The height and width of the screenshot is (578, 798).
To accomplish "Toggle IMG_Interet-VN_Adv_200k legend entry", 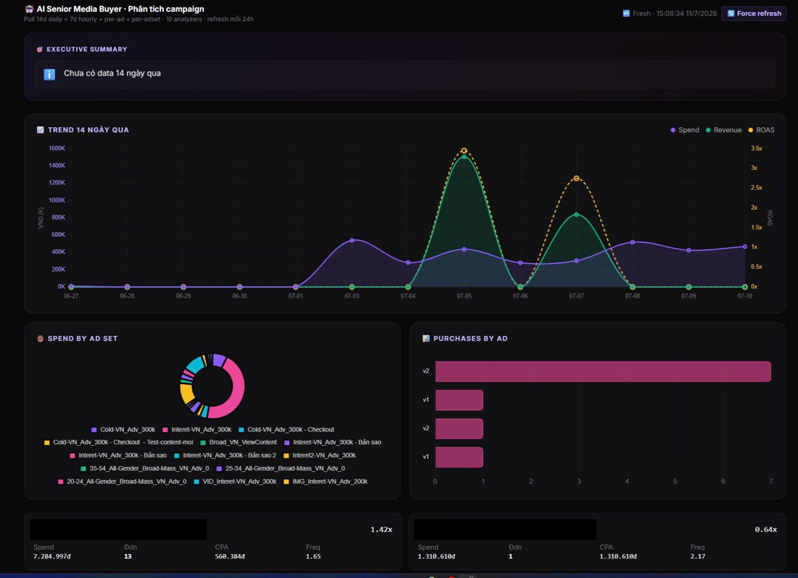I will [325, 481].
